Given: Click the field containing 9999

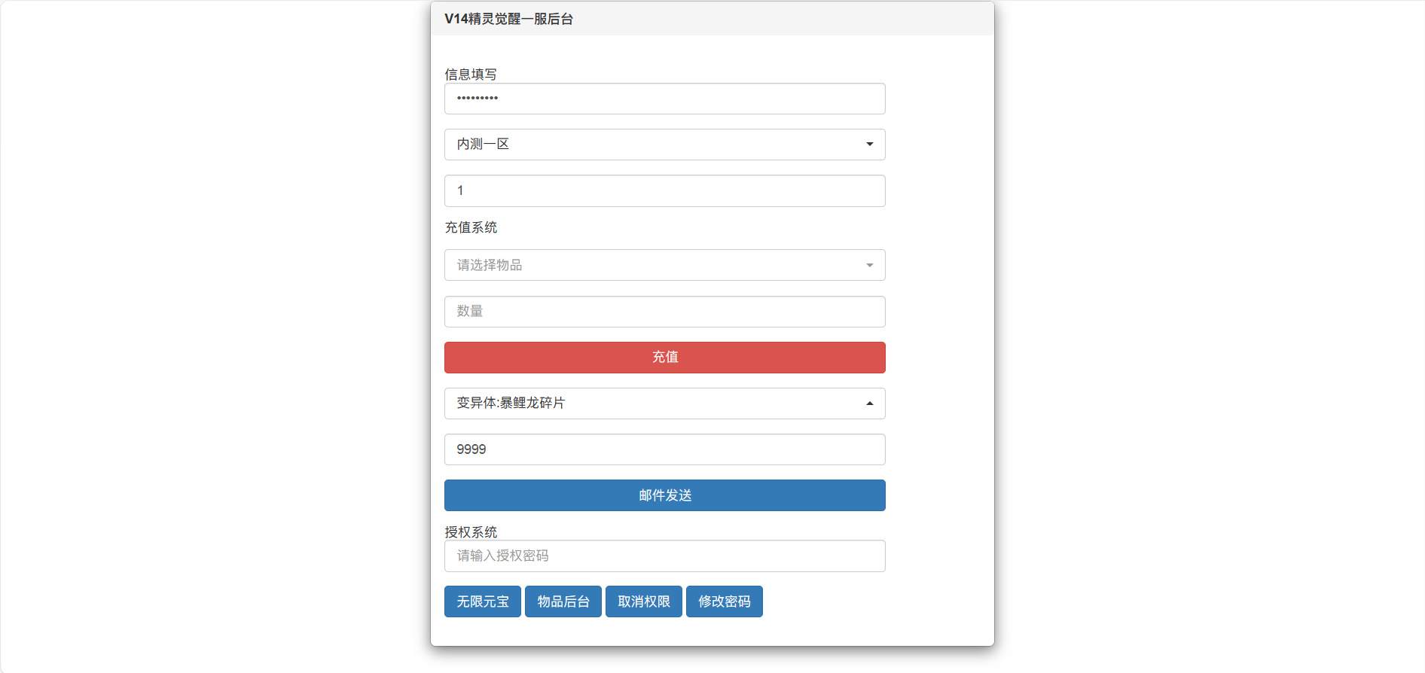Looking at the screenshot, I should click(664, 449).
